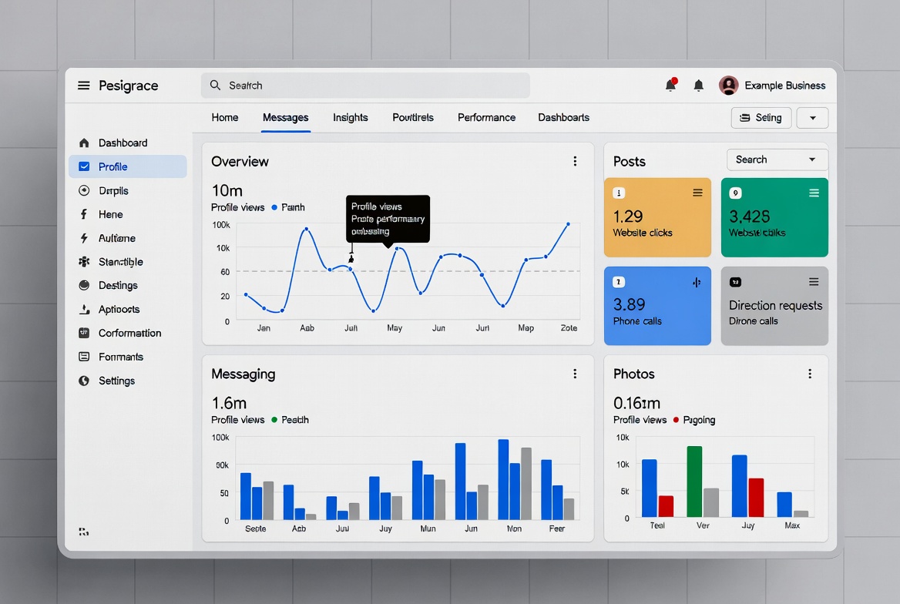Image resolution: width=900 pixels, height=604 pixels.
Task: Click the plain bell alerts icon
Action: click(x=699, y=86)
